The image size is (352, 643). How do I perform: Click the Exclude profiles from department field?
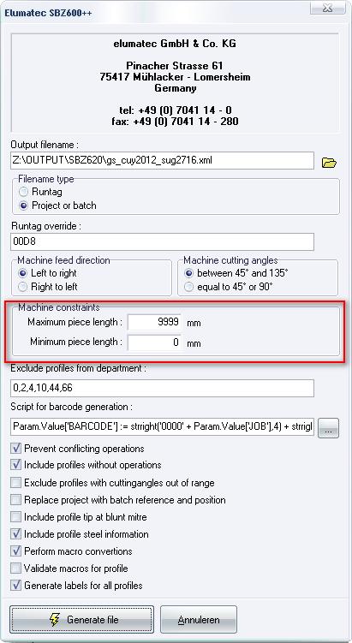tap(163, 388)
